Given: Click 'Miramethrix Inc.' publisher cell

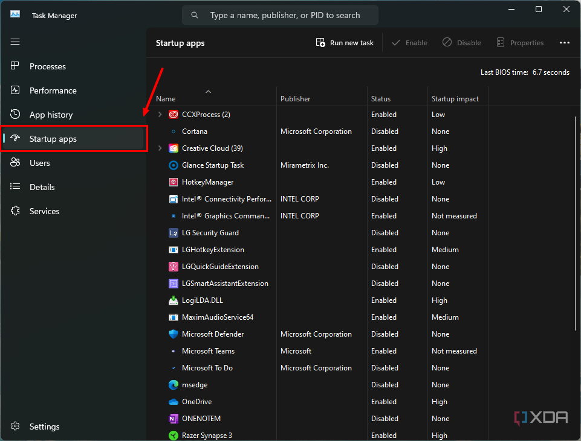Looking at the screenshot, I should pos(305,165).
